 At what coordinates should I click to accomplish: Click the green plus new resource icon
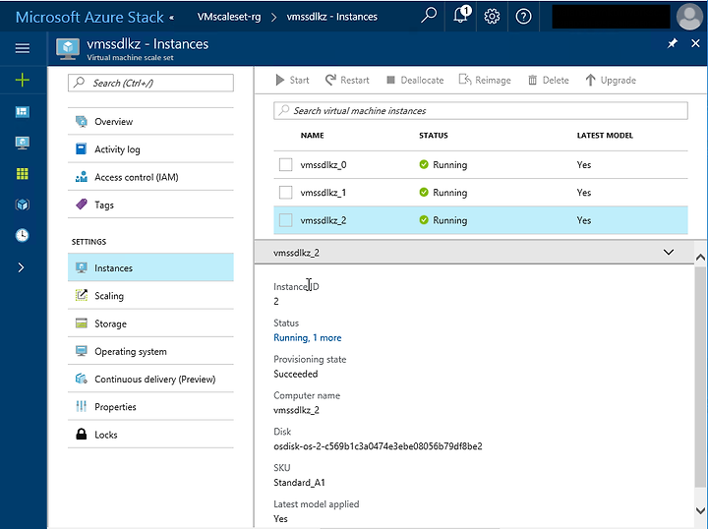pos(22,80)
